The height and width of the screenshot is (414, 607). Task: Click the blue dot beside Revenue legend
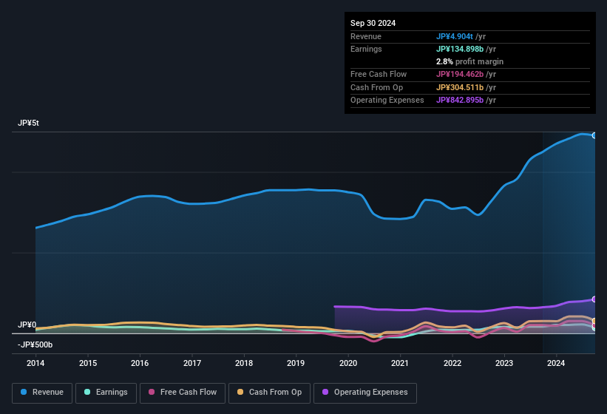coord(24,392)
